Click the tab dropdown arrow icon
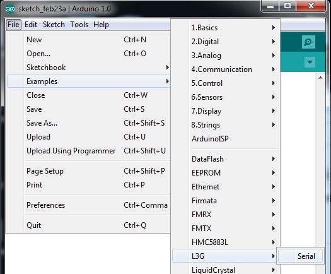This screenshot has width=331, height=274. pos(310,62)
